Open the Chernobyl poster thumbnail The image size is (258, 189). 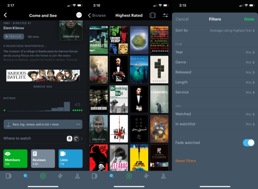pyautogui.click(x=159, y=99)
